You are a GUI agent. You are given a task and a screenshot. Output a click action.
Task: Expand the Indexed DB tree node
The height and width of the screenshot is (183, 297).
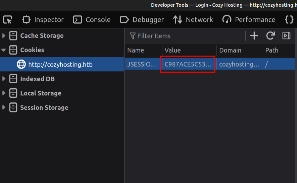[4, 79]
